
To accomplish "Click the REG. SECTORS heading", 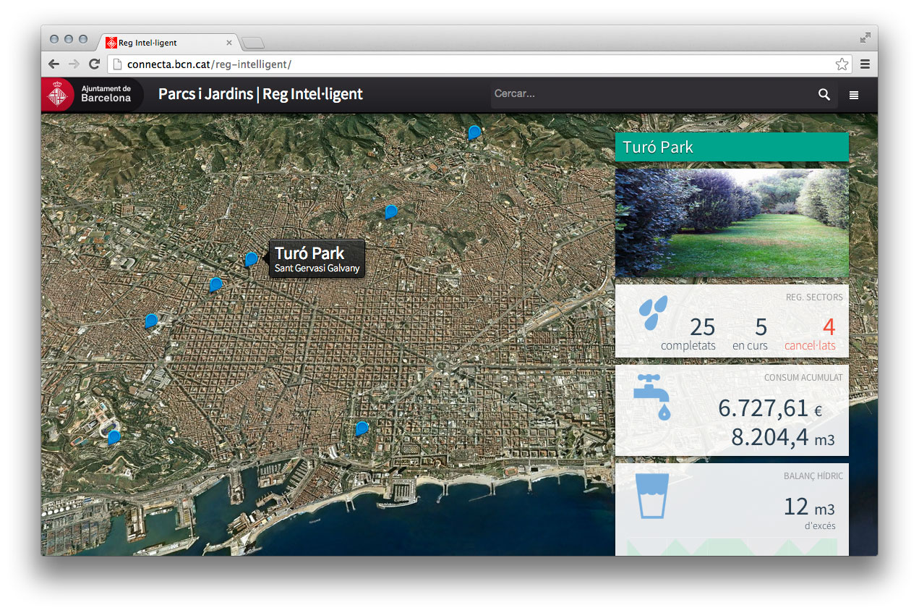I will pyautogui.click(x=814, y=297).
